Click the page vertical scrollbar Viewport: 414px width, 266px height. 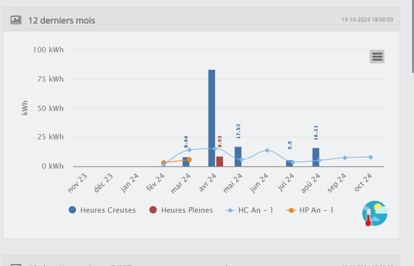(413, 36)
